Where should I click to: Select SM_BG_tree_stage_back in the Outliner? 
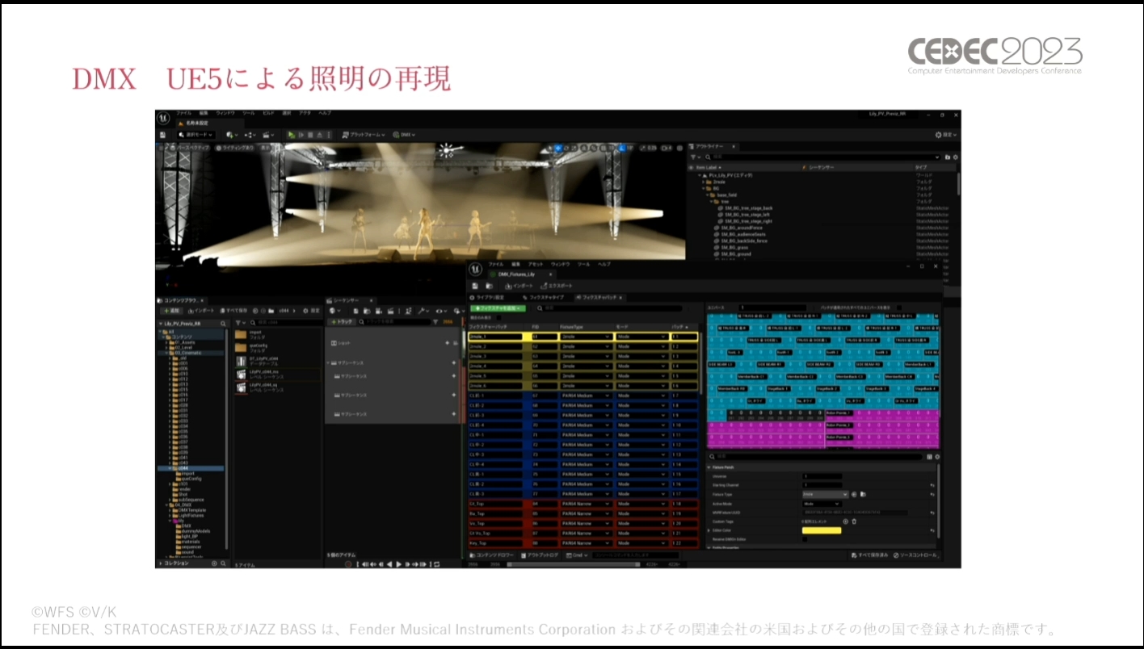coord(745,208)
